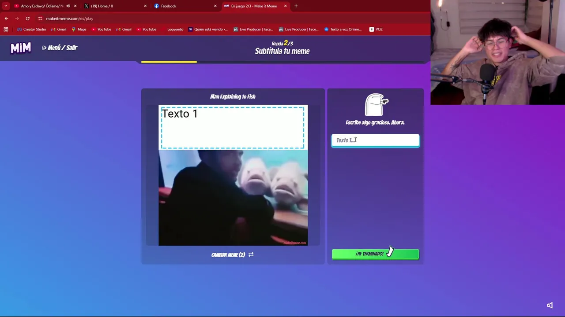
Task: Click the Ronda 2/3 label
Action: (282, 43)
